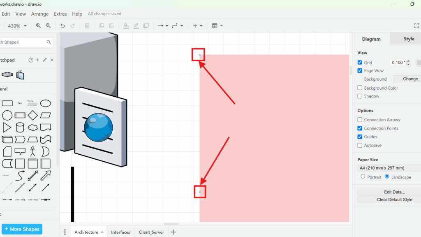Click the More Shapes button

click(22, 229)
